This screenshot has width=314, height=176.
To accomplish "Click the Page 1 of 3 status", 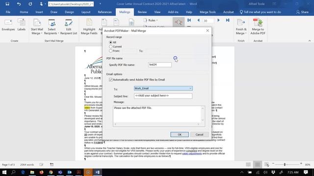I will point(8,165).
